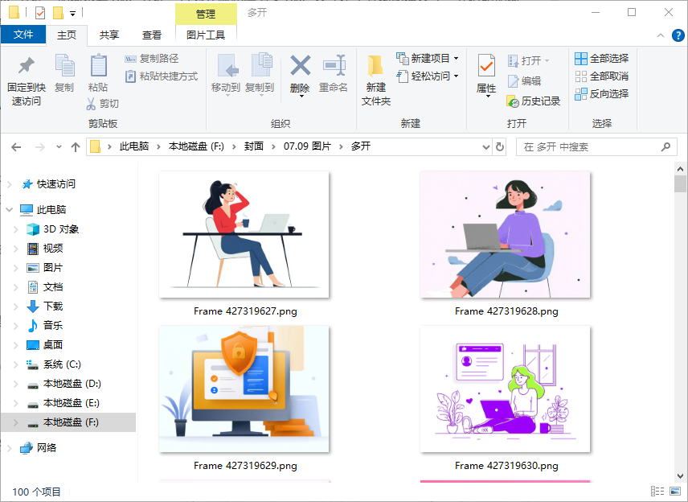The width and height of the screenshot is (688, 502).
Task: Collapse the ribbon with the chevron
Action: click(x=661, y=36)
